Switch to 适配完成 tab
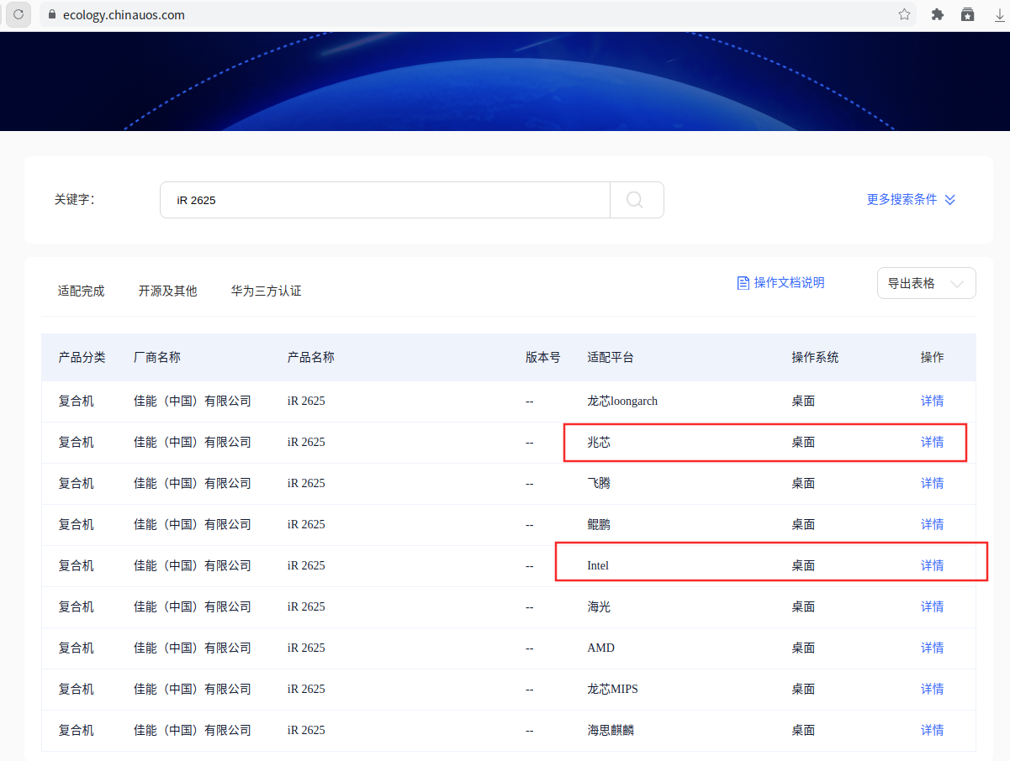This screenshot has height=761, width=1010. [x=82, y=291]
